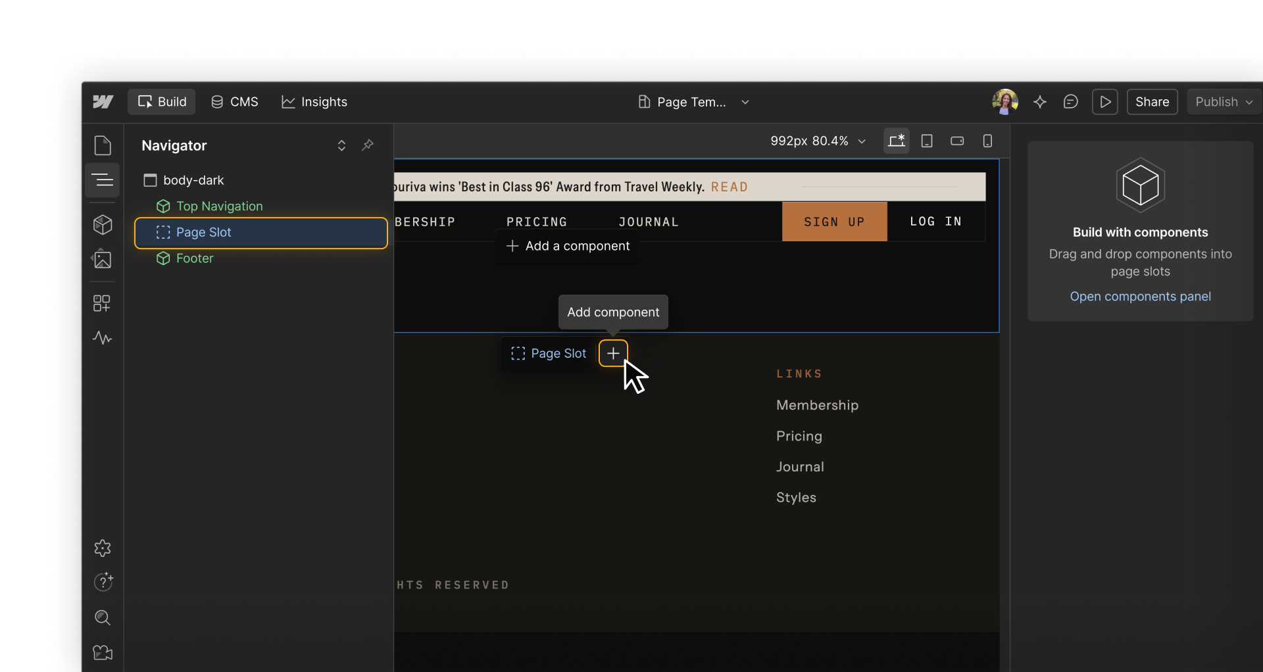Open the activity pulse icon
The image size is (1263, 672).
(103, 338)
